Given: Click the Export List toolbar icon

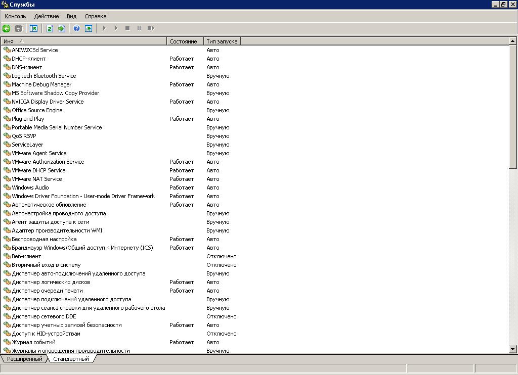Looking at the screenshot, I should [x=61, y=28].
